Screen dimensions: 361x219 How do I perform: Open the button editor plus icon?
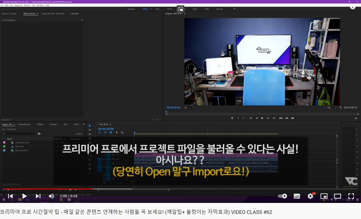tap(356, 119)
